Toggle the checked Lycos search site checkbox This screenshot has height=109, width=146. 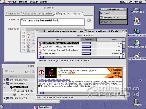(23, 47)
